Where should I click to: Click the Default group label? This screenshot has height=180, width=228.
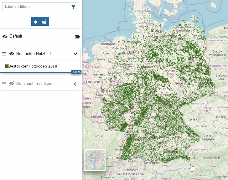pos(16,36)
